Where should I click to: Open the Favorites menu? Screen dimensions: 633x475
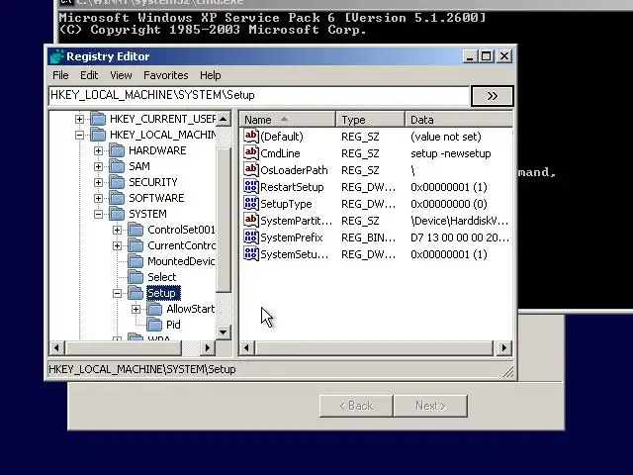[165, 75]
